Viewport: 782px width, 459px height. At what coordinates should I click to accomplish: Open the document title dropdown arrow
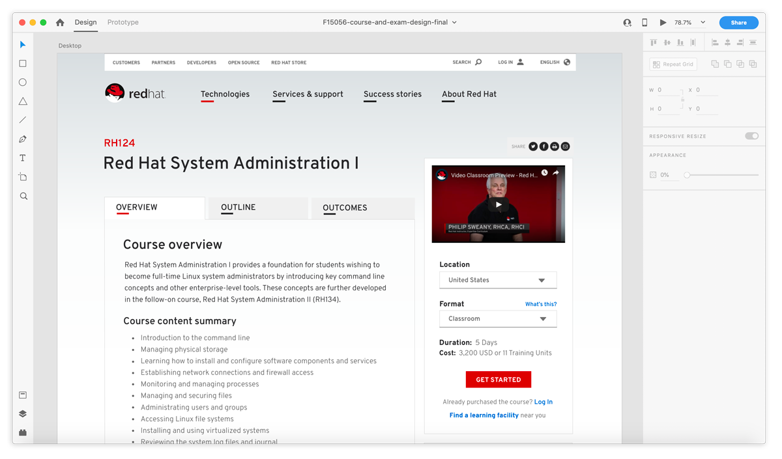pos(454,22)
